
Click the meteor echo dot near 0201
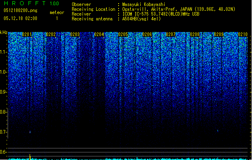click(30, 132)
